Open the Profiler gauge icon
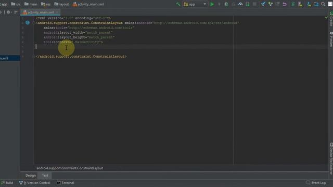The image size is (333, 187). coord(240,4)
